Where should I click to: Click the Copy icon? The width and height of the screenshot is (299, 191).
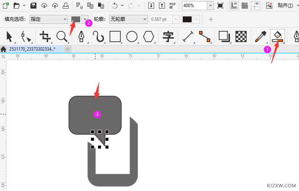point(90,6)
